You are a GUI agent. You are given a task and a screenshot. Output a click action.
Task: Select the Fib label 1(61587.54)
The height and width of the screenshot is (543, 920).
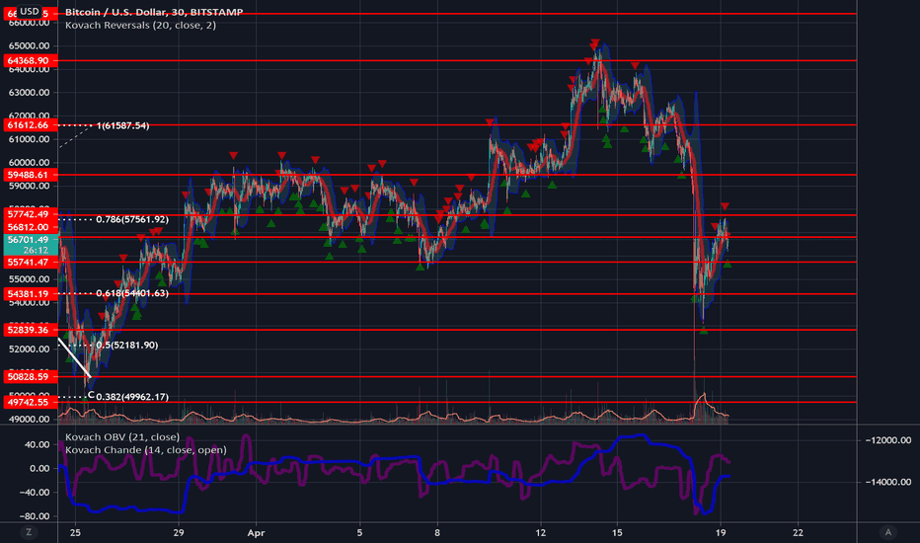(x=122, y=125)
